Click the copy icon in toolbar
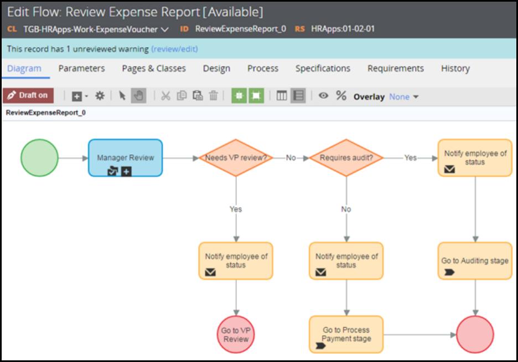This screenshot has width=518, height=362. 182,96
